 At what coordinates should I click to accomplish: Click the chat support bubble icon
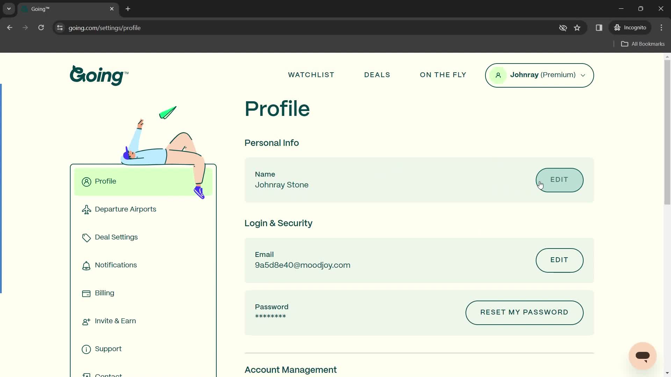click(x=643, y=356)
